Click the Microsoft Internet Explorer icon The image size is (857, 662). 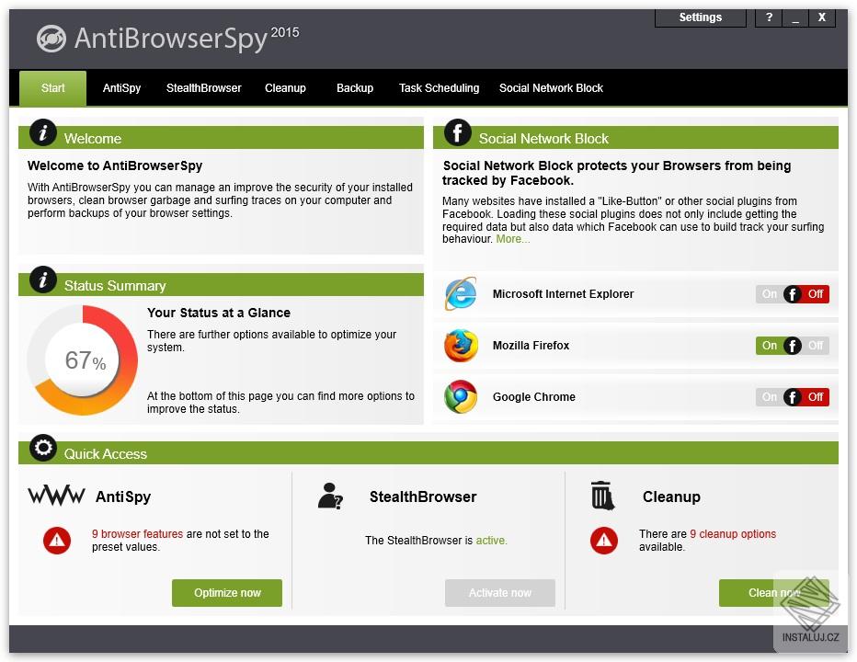pyautogui.click(x=461, y=293)
